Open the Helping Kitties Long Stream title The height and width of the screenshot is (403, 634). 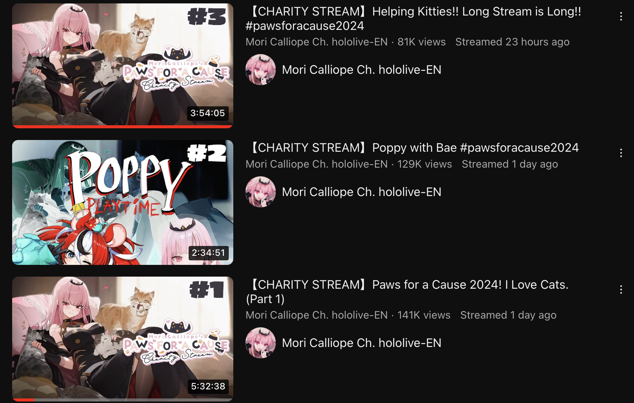pyautogui.click(x=413, y=19)
